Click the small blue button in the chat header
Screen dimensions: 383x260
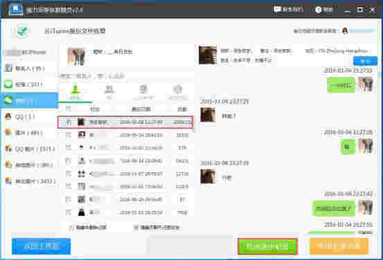pyautogui.click(x=365, y=61)
